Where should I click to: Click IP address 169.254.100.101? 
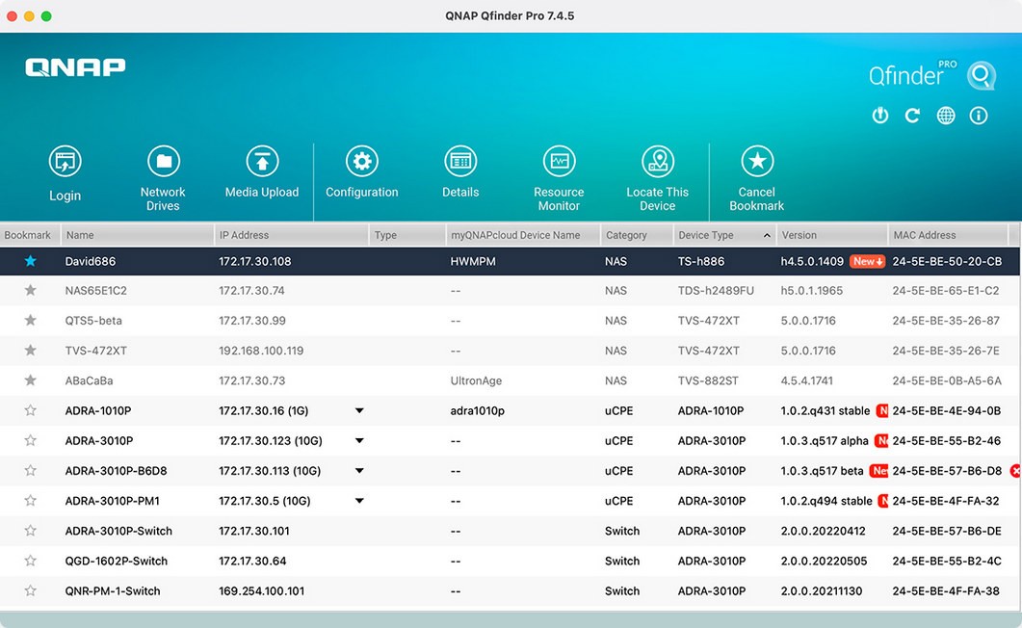pos(261,590)
